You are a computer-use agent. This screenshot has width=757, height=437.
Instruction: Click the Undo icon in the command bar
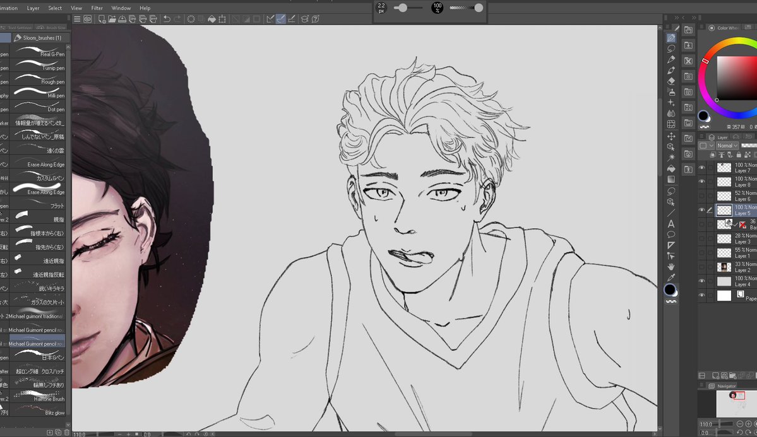[x=167, y=19]
